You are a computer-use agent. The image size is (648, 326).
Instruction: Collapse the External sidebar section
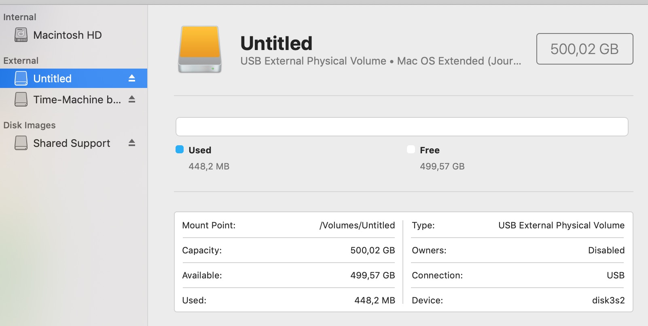[21, 61]
